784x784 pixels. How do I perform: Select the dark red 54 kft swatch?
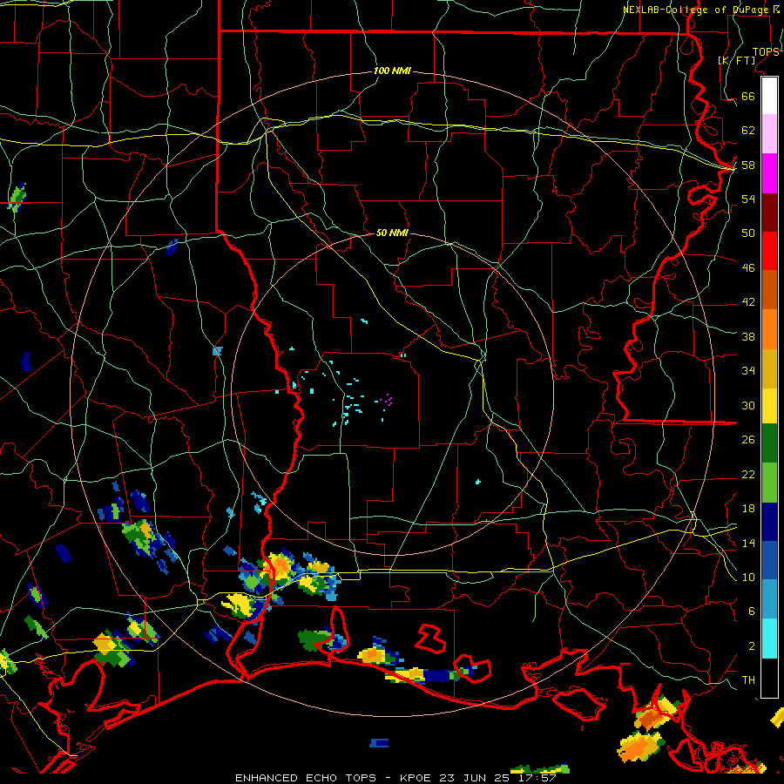point(769,213)
